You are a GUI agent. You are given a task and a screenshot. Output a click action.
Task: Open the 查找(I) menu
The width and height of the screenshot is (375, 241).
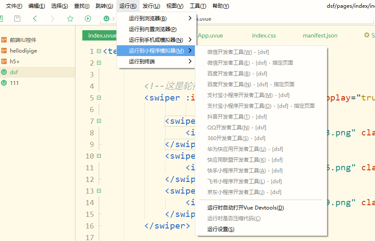pos(82,6)
